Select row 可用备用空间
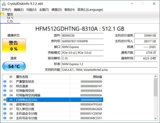160x123 pixels. coord(53,91)
